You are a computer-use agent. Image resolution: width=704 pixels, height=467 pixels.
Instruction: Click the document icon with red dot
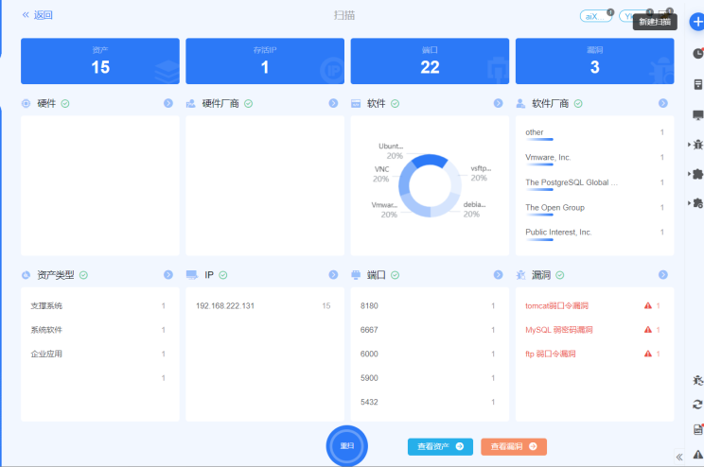[x=697, y=429]
